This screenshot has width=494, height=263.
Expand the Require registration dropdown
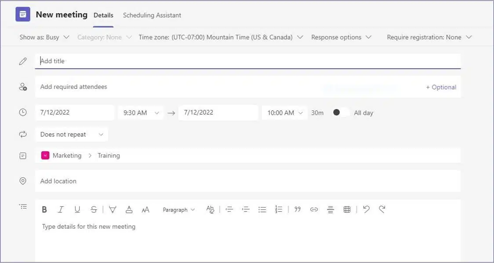point(429,37)
